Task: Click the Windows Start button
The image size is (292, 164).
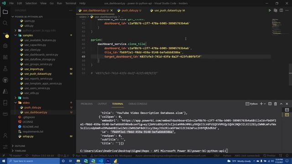Action: pyautogui.click(x=4, y=161)
